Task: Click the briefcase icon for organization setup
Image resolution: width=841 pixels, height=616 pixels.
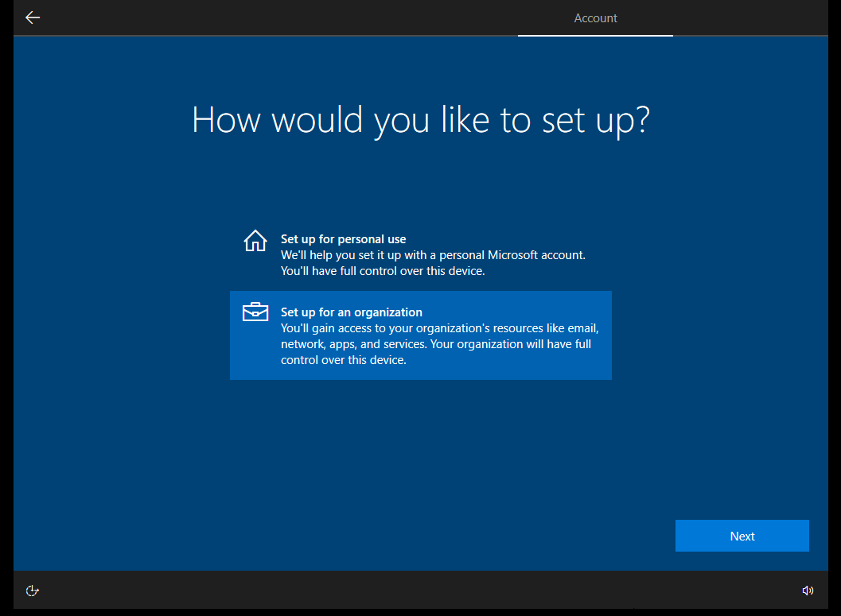Action: click(255, 312)
